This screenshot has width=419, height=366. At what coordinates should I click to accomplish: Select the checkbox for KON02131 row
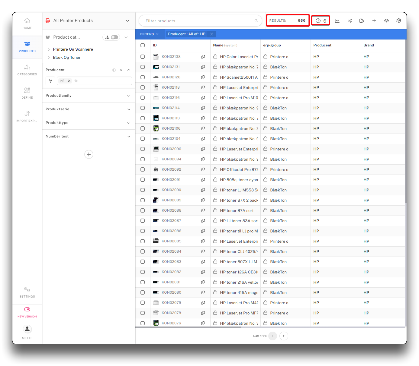point(143,67)
